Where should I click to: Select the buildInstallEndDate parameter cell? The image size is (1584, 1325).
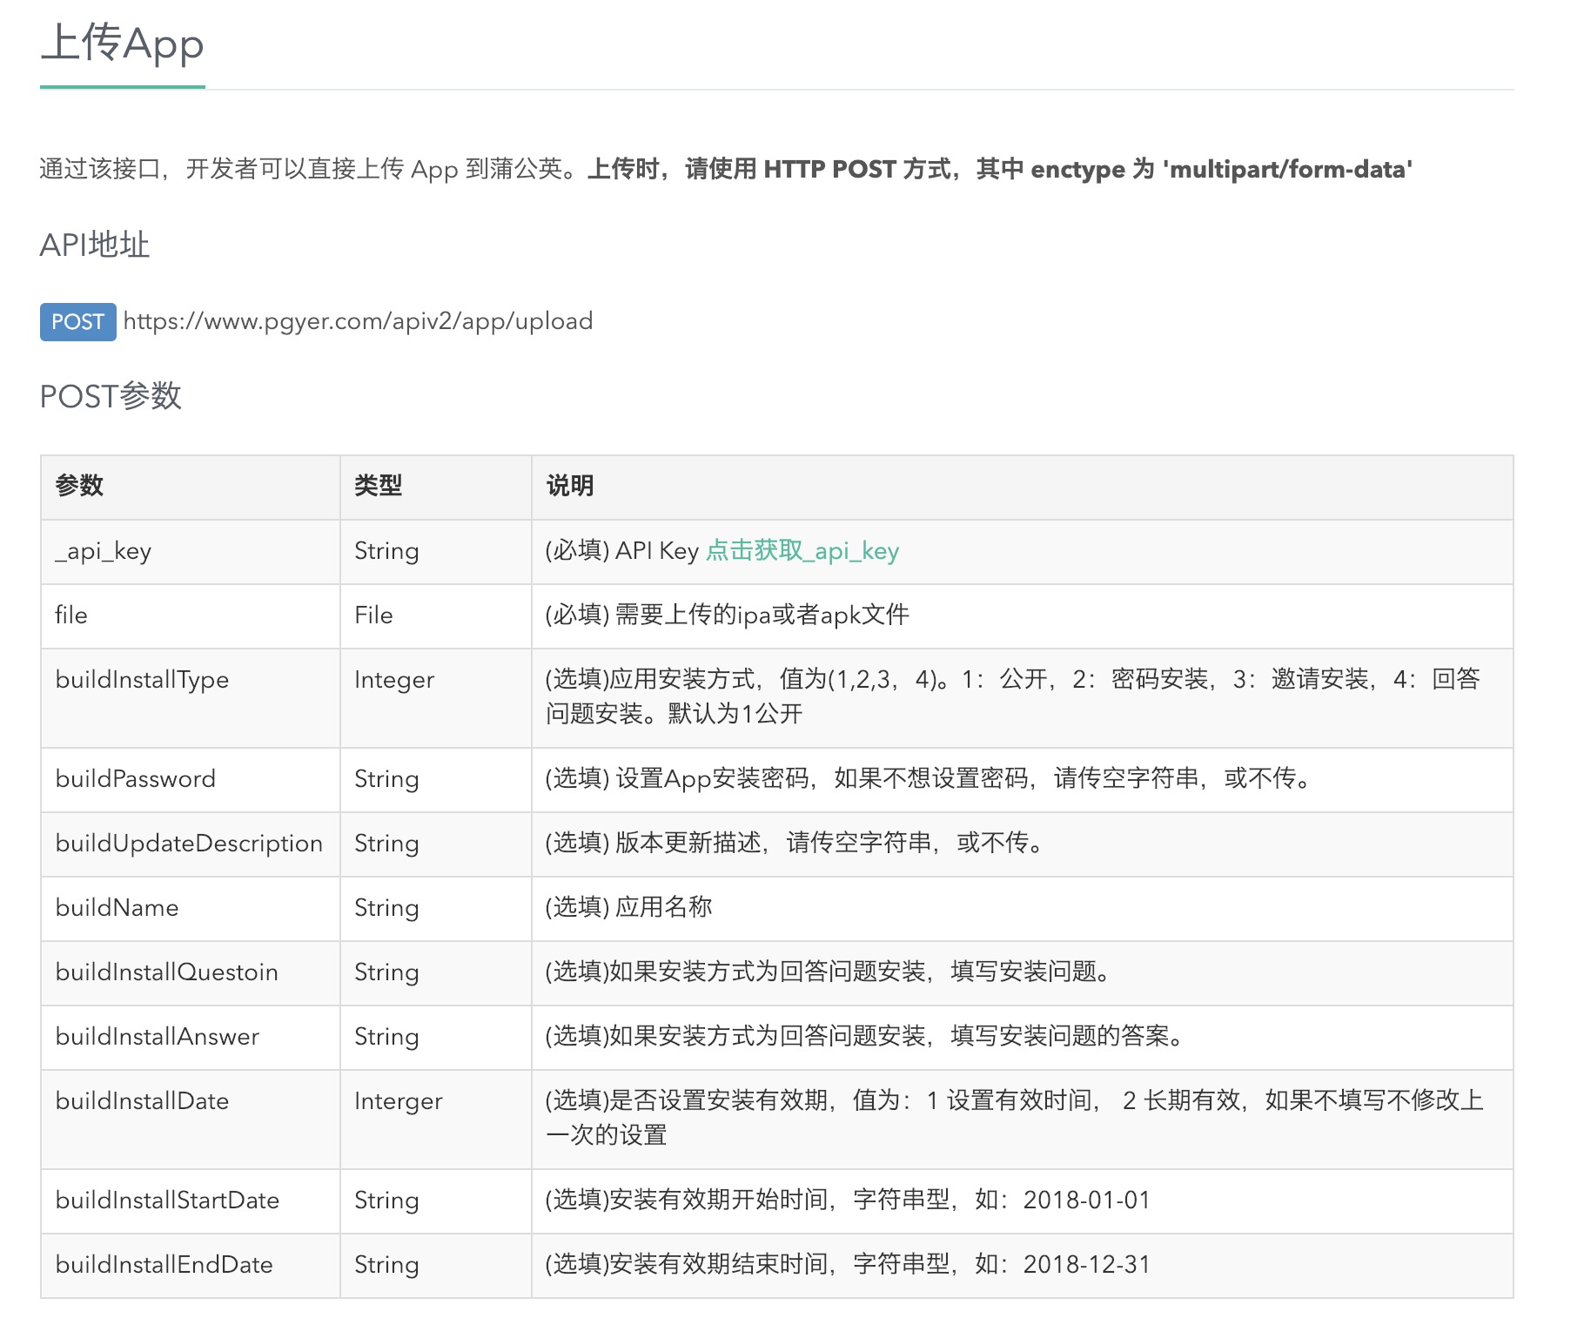pos(191,1266)
